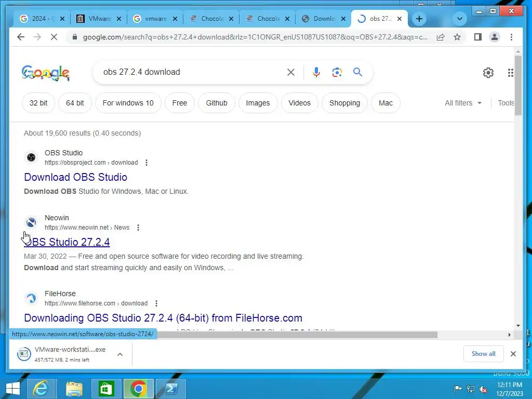
Task: Close the first Chocolatey tab
Action: 231,19
